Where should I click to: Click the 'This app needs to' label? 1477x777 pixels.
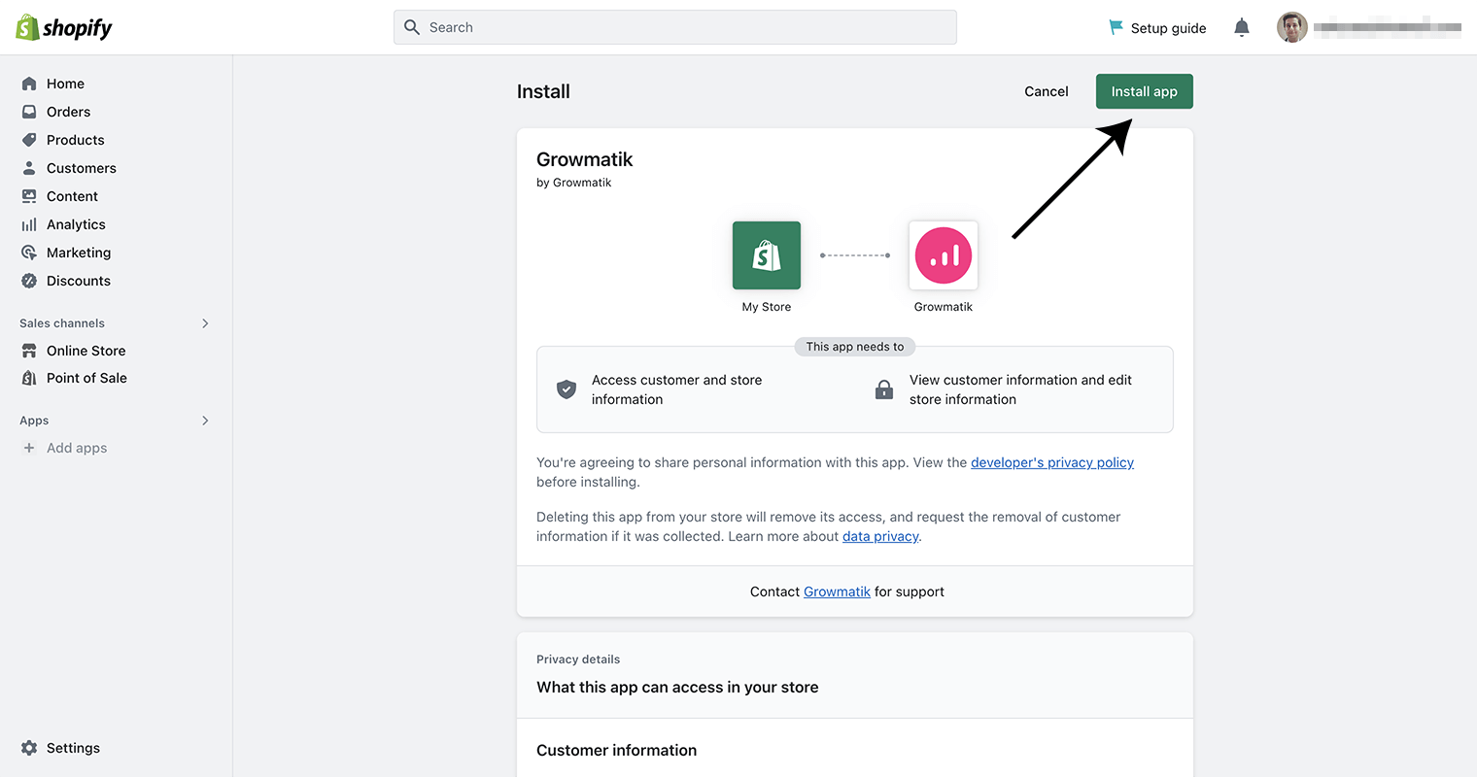pos(855,347)
